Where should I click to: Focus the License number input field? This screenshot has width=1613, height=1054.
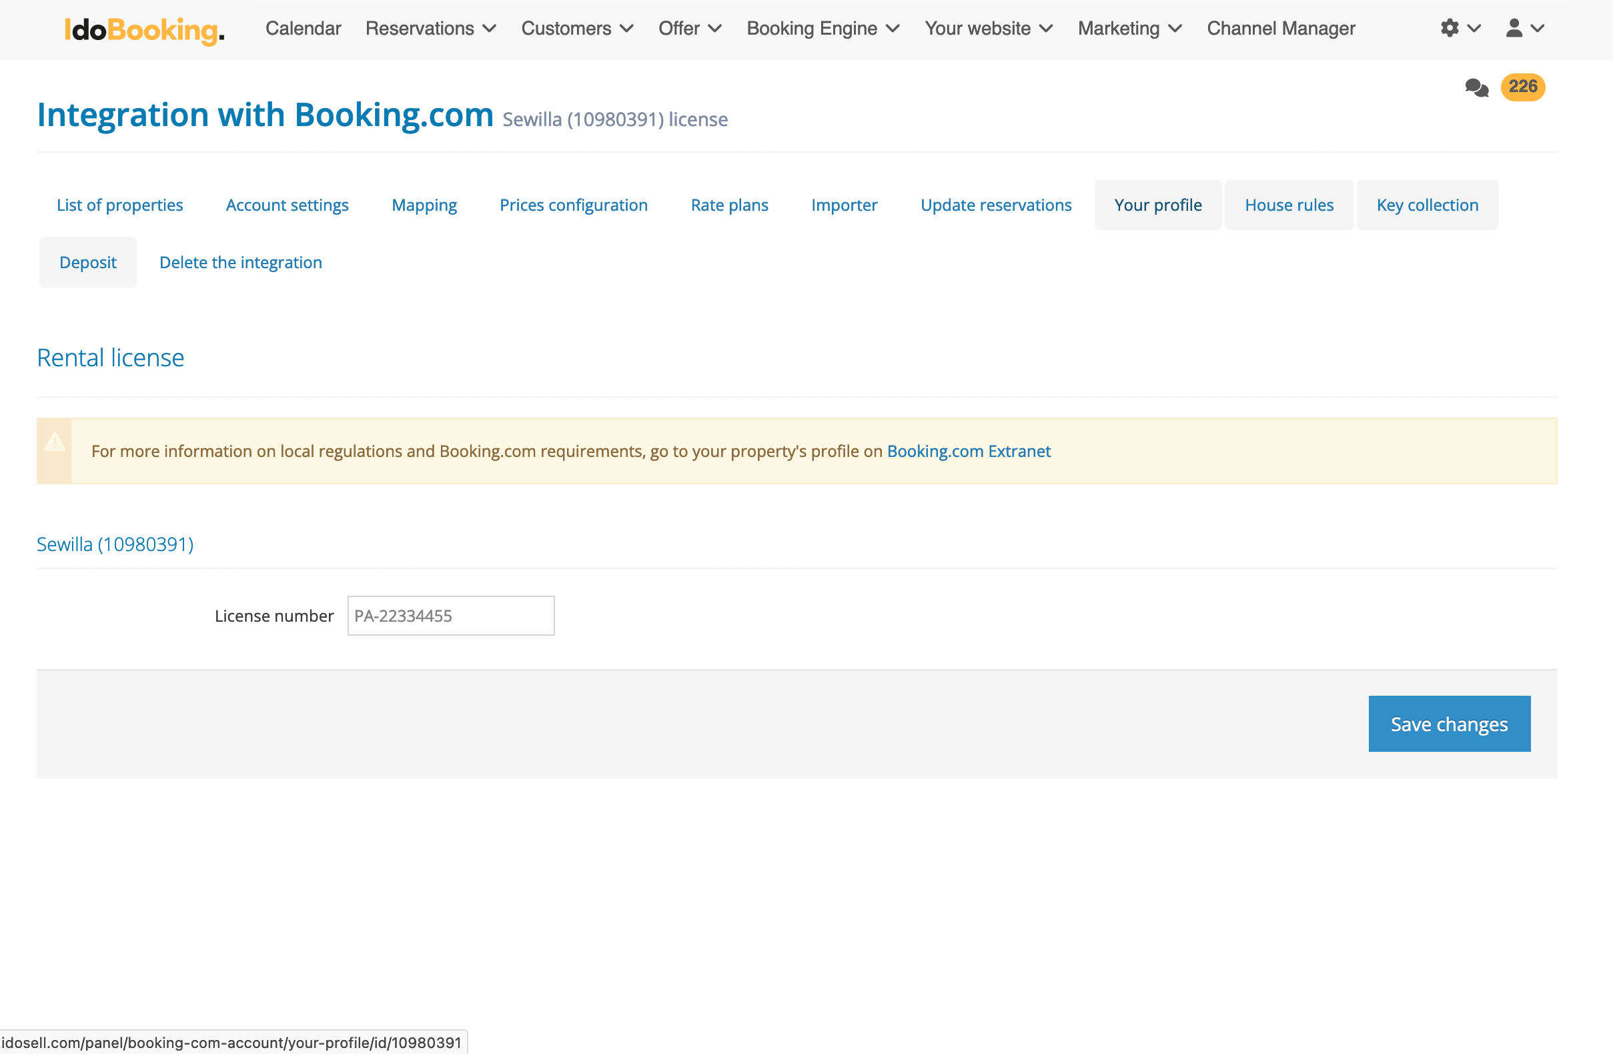click(451, 616)
